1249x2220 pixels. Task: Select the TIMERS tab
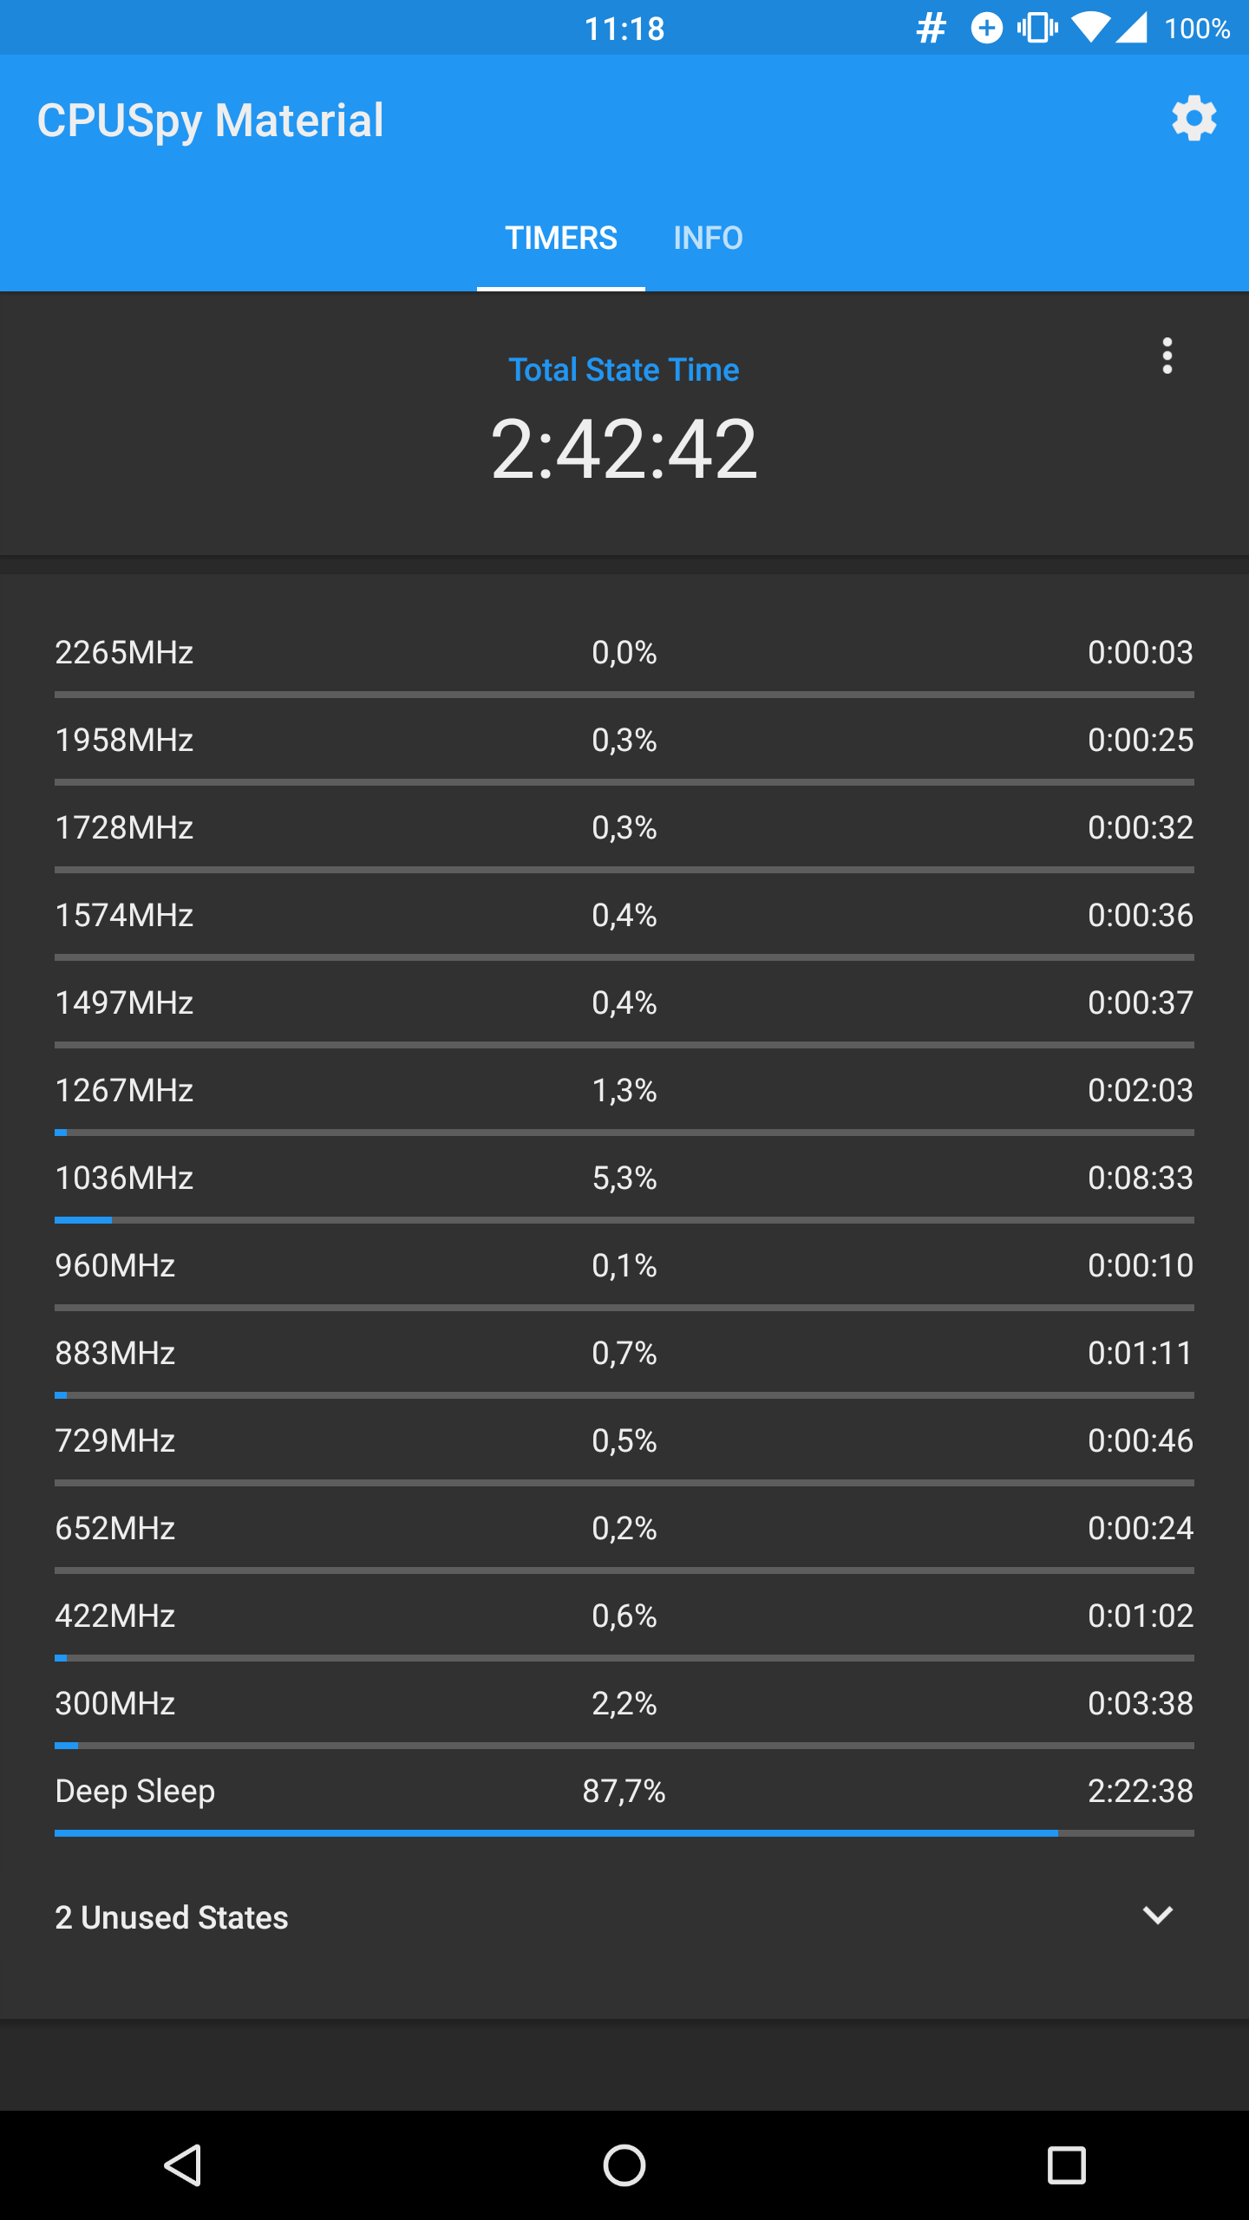[561, 238]
